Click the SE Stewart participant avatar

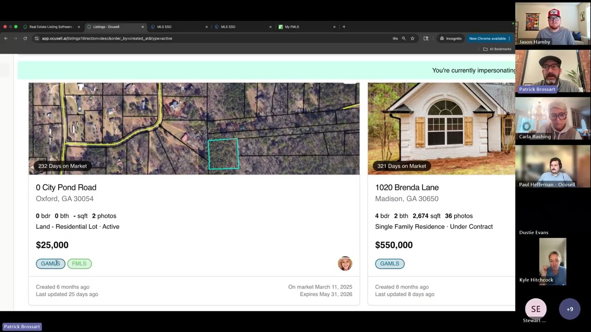click(x=536, y=309)
